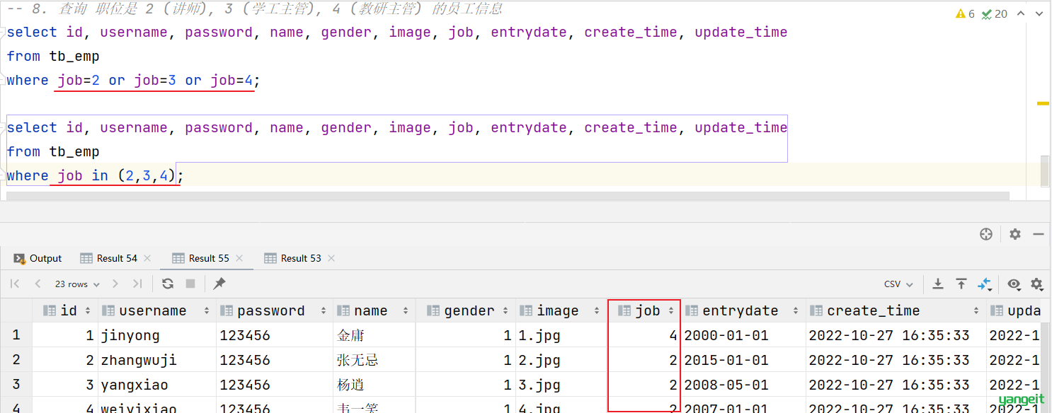Click the 2008-05-01 entrydate cell
Screen dimensions: 1052x413
pyautogui.click(x=743, y=385)
